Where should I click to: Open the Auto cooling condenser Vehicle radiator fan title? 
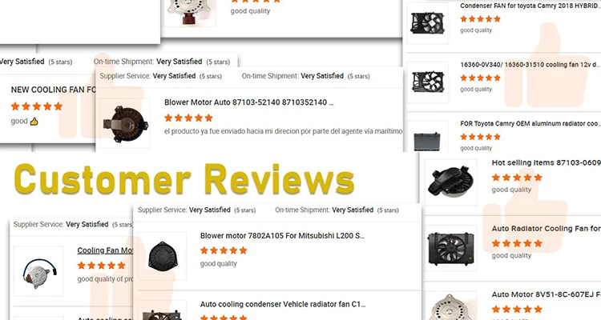click(x=283, y=304)
